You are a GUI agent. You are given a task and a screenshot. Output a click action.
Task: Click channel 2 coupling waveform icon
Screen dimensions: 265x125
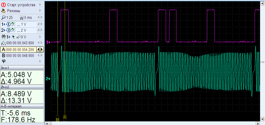point(13,30)
